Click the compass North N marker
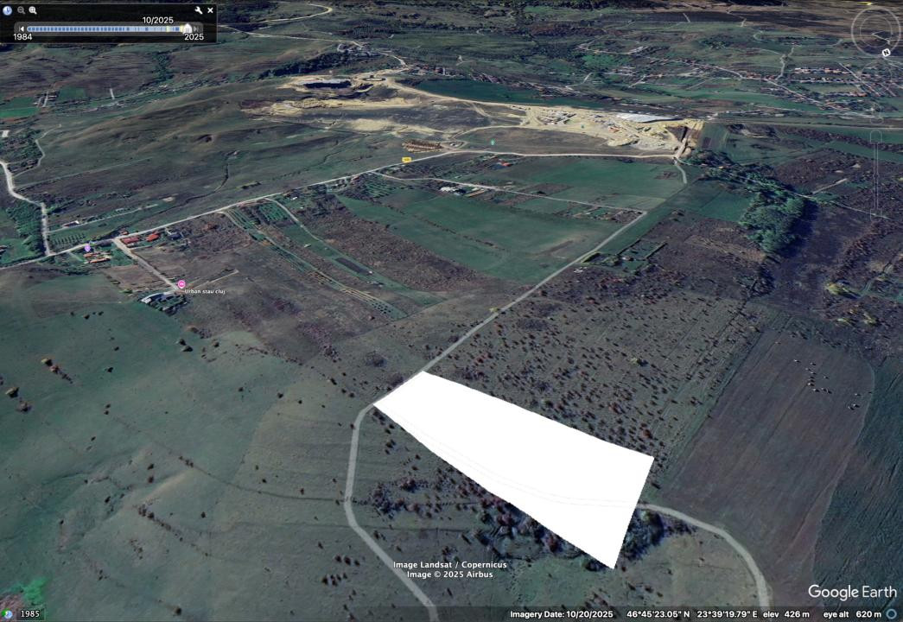The image size is (903, 622). (x=886, y=53)
